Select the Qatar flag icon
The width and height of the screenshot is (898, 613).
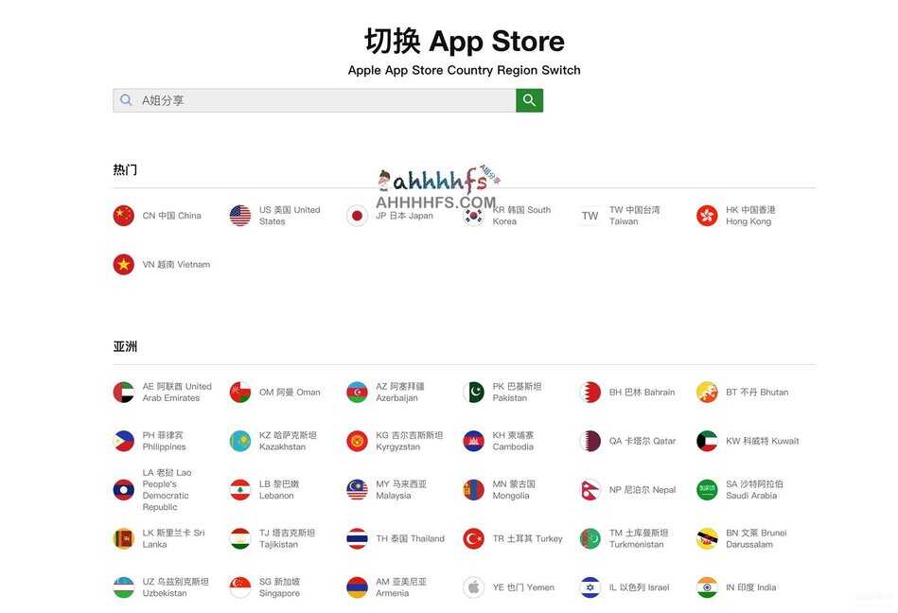(x=590, y=441)
